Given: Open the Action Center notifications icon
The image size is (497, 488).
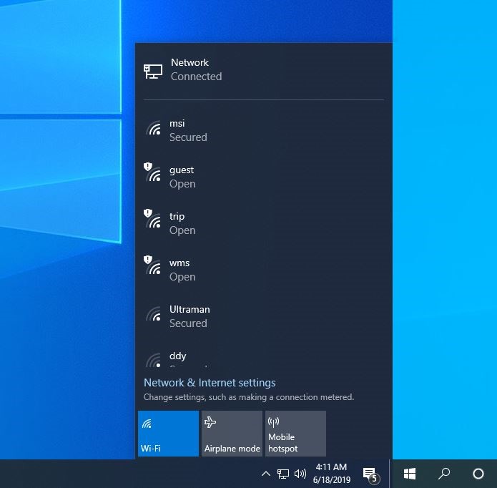Looking at the screenshot, I should [370, 474].
